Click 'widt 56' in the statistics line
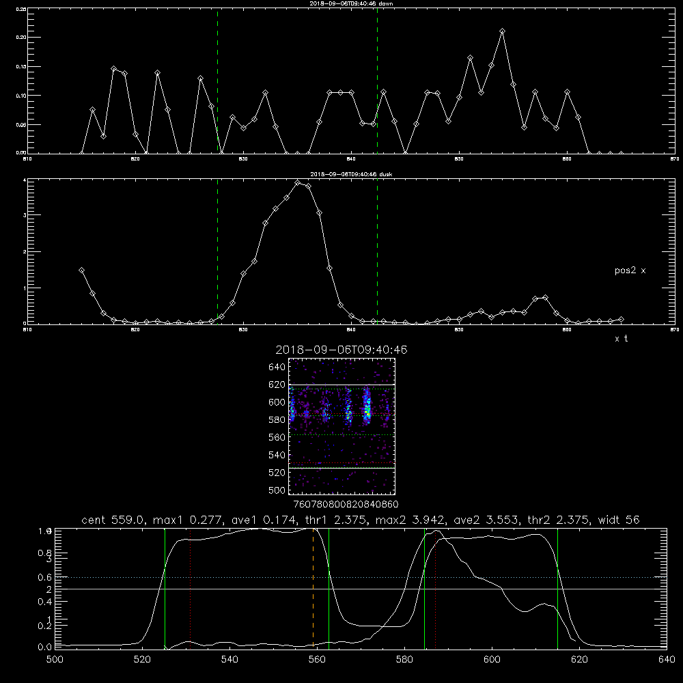This screenshot has height=683, width=683. 619,520
